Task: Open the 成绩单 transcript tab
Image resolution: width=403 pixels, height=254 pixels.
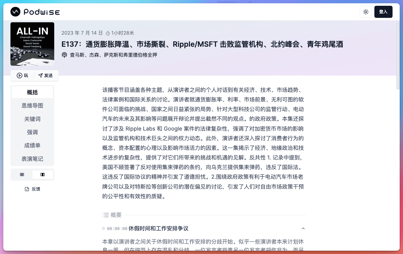Action: [32, 145]
